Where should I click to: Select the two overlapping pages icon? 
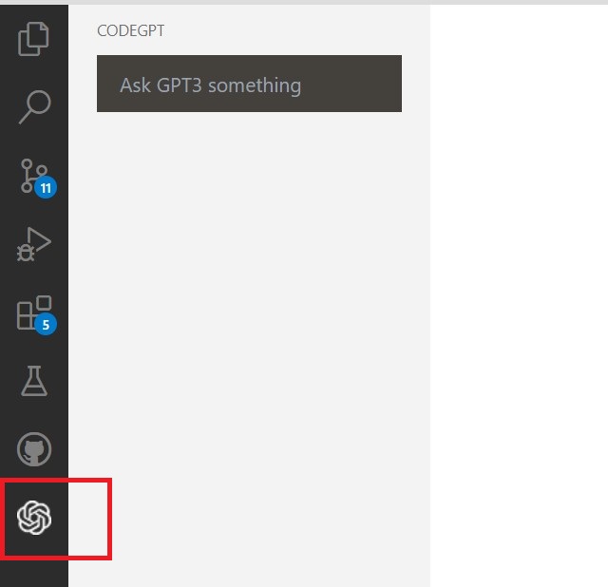(34, 39)
